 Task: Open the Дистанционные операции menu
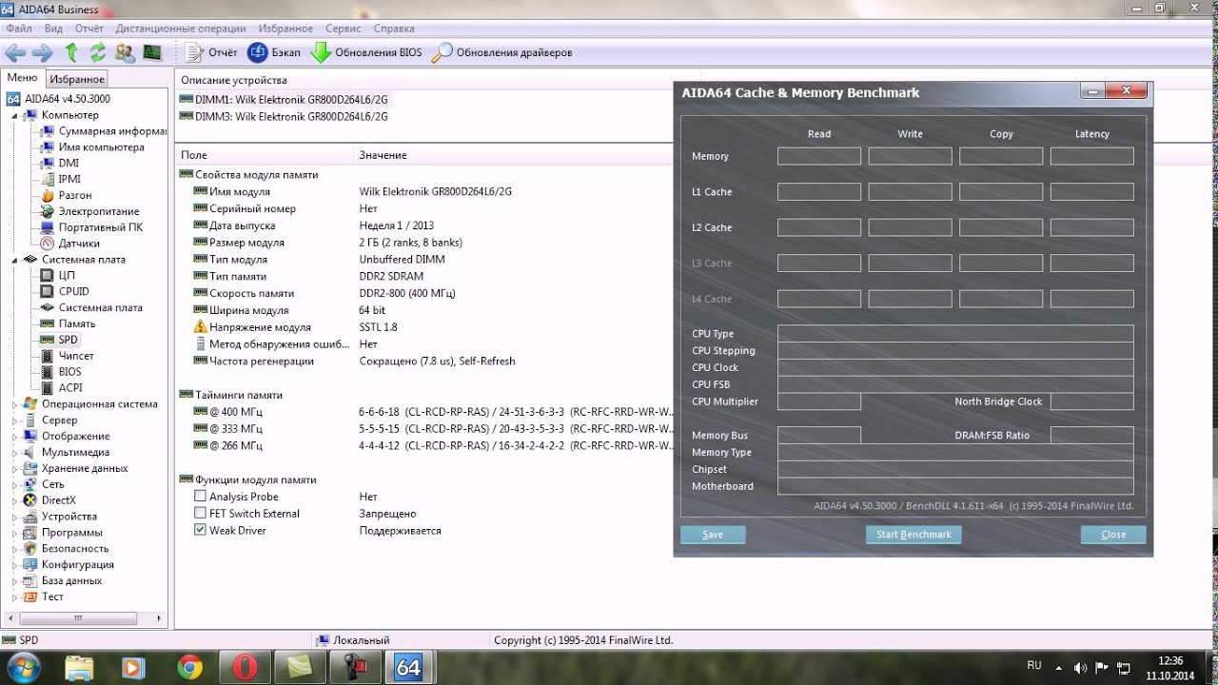(x=179, y=29)
